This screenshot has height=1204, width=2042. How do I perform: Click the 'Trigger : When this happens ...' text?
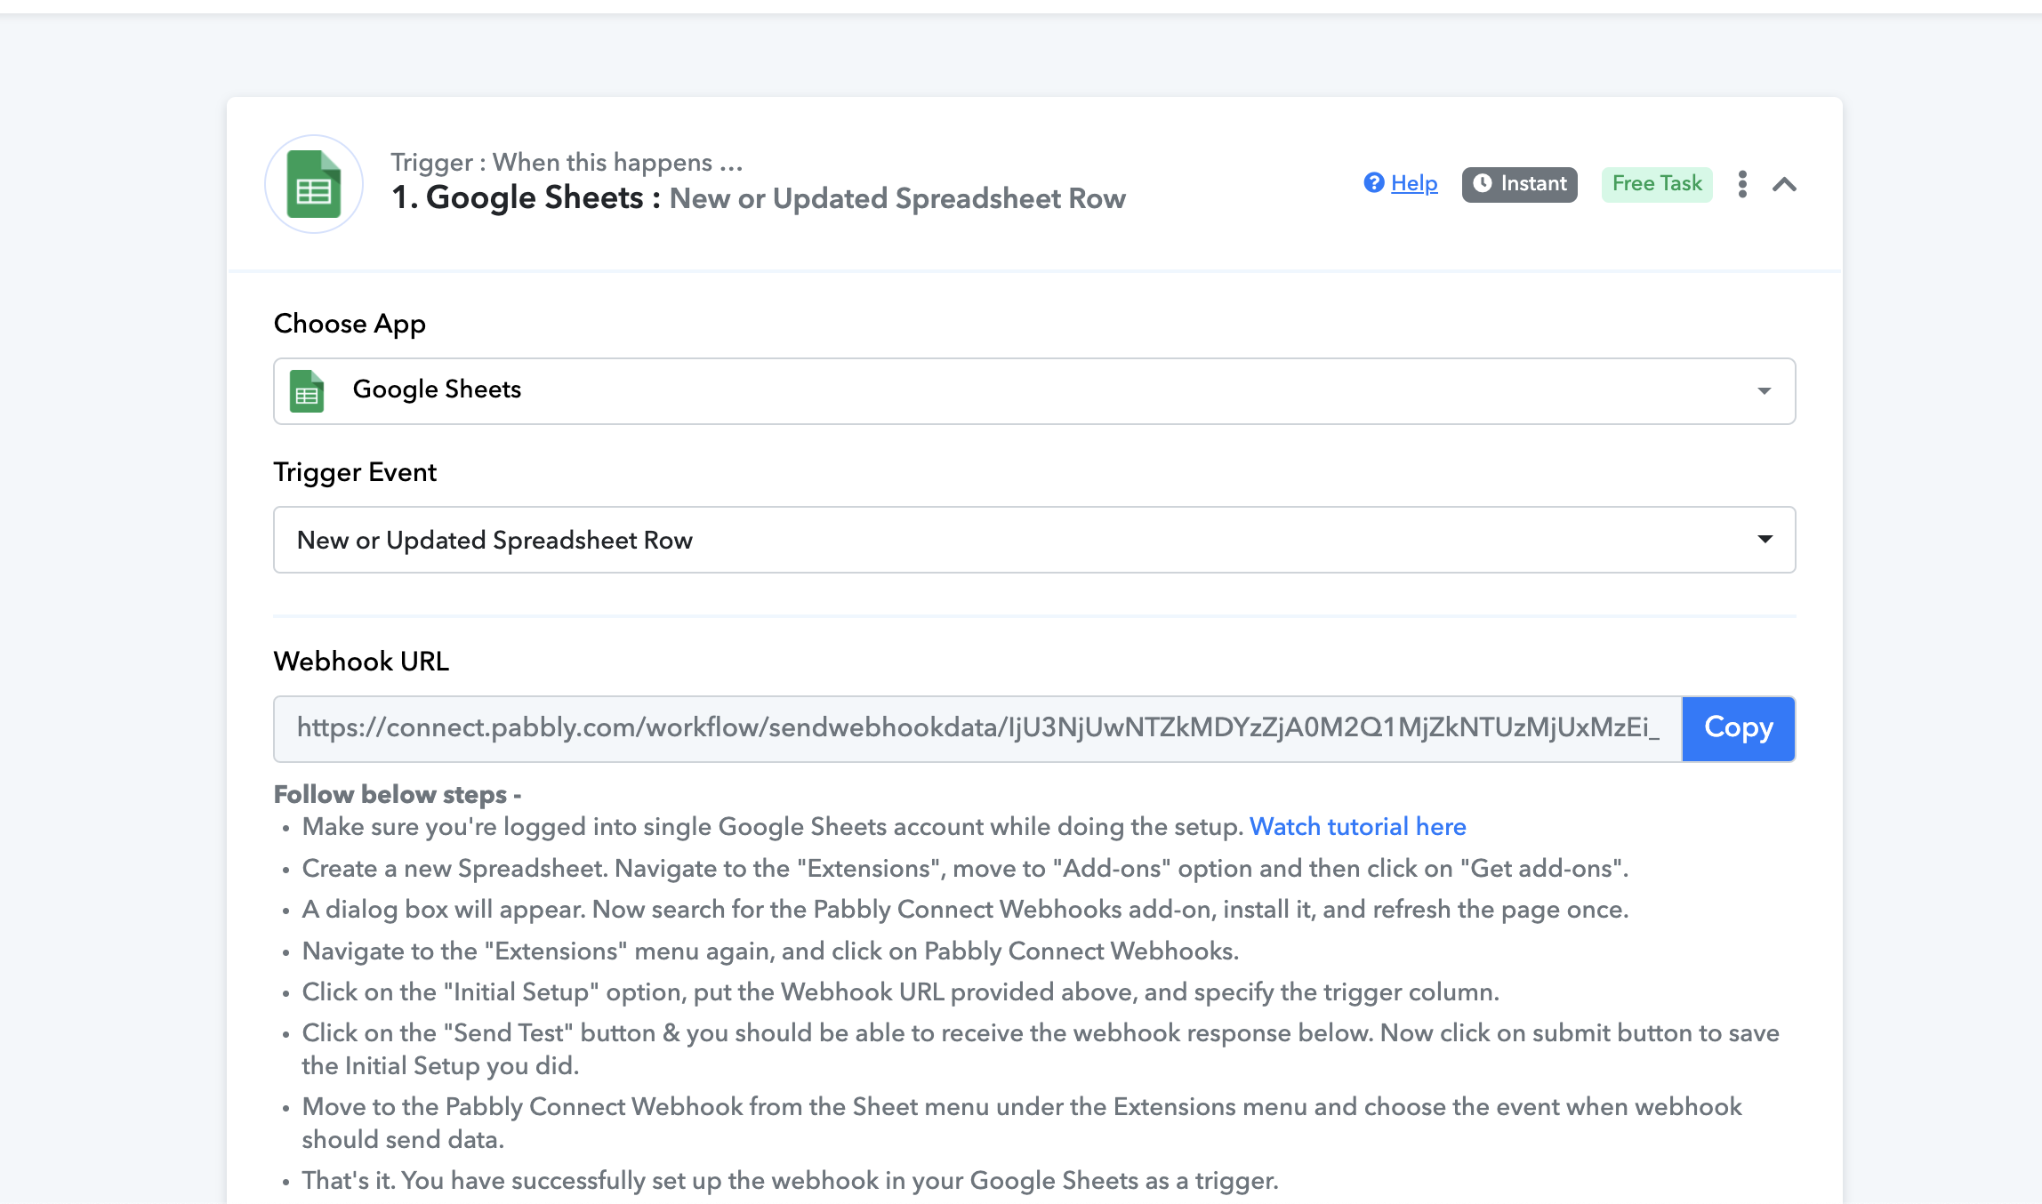pyautogui.click(x=567, y=162)
